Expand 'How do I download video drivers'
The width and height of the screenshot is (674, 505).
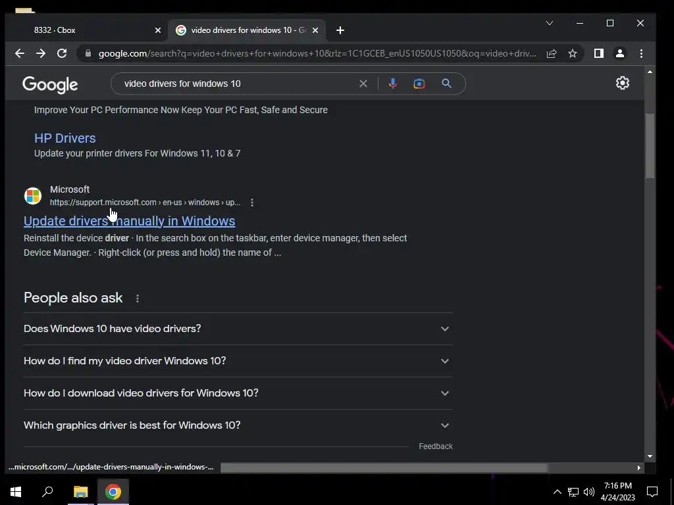point(238,393)
